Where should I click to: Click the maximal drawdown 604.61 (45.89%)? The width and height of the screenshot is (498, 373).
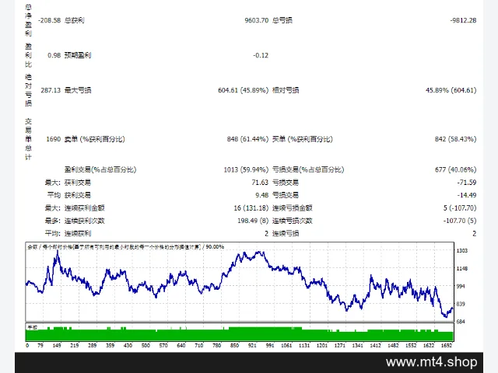[244, 90]
